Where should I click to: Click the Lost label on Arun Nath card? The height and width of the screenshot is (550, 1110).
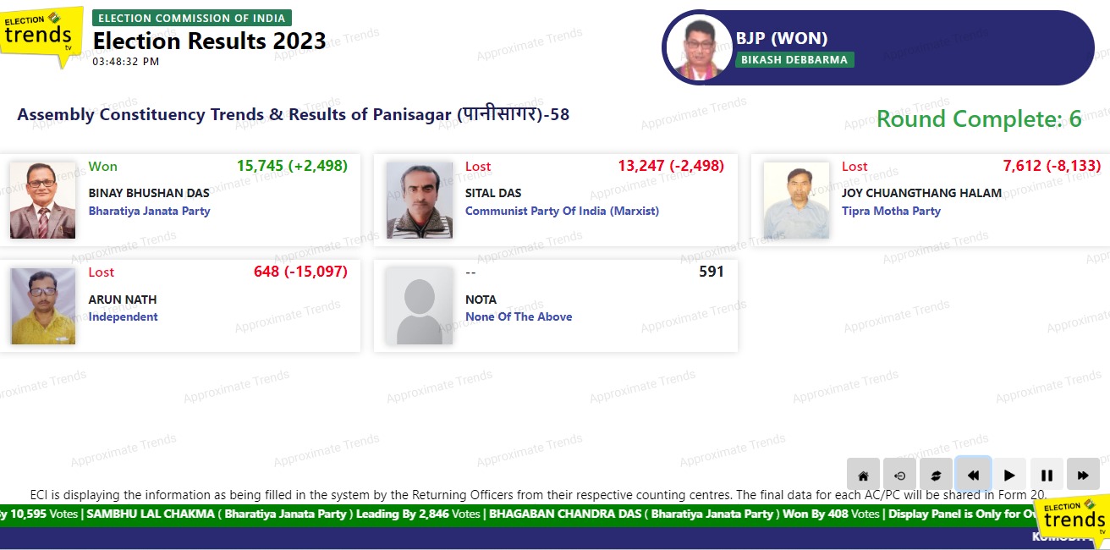click(x=102, y=272)
